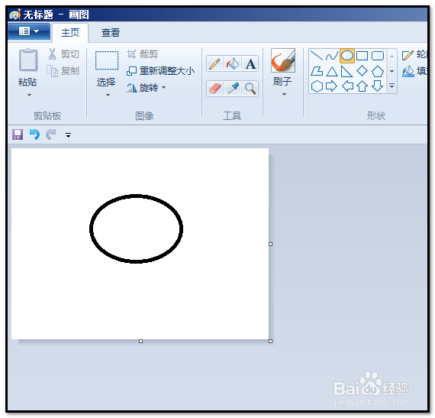Choose the Hexagon shape
This screenshot has height=418, width=435.
click(x=317, y=86)
